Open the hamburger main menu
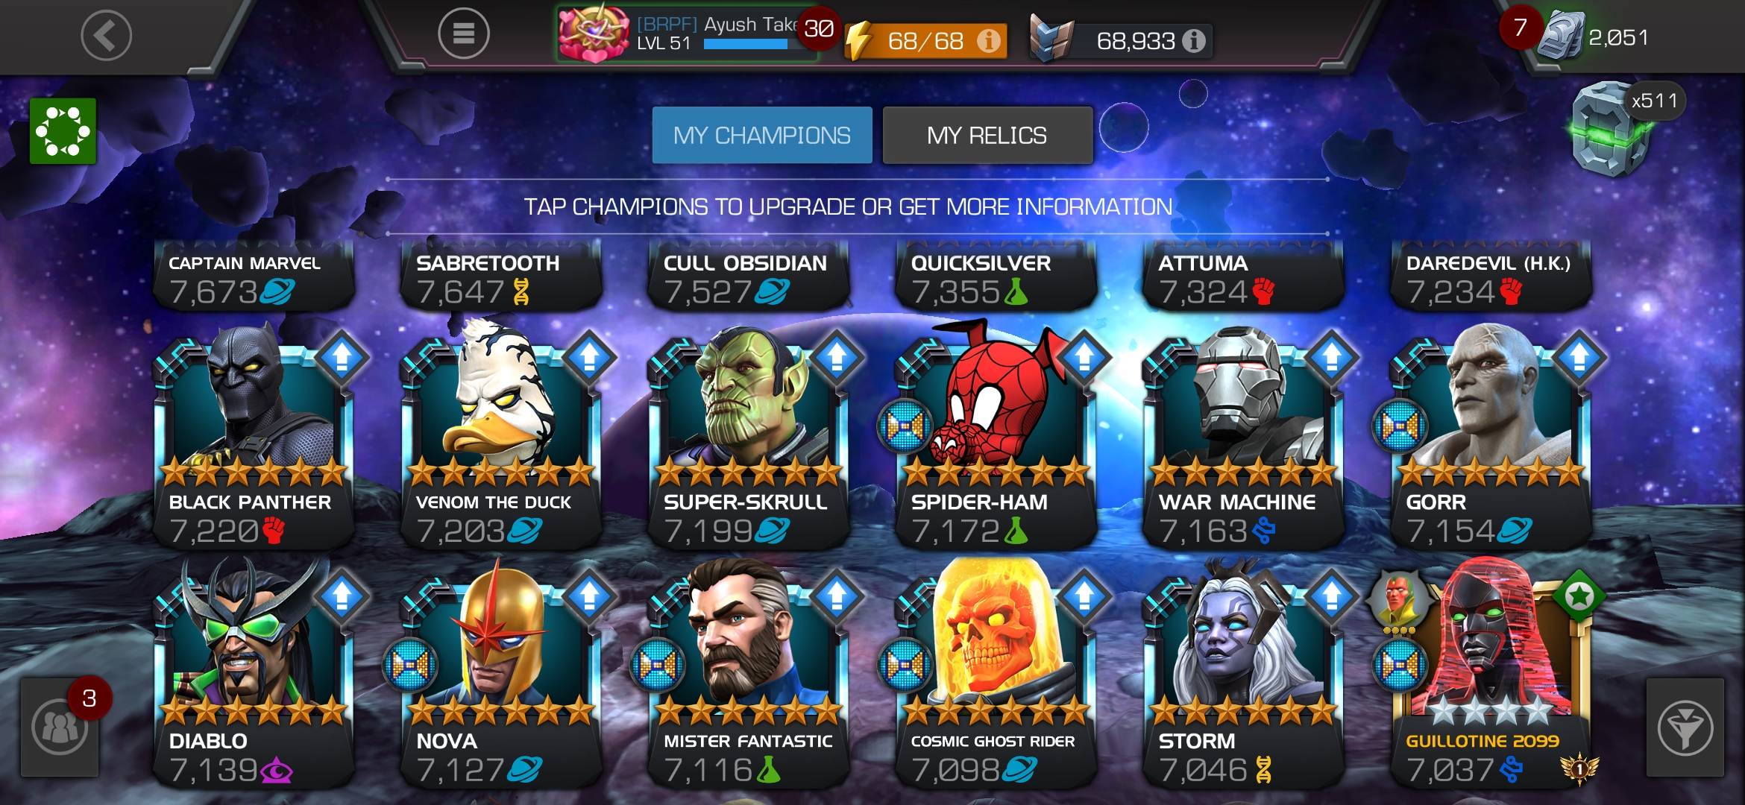1745x805 pixels. pos(463,34)
